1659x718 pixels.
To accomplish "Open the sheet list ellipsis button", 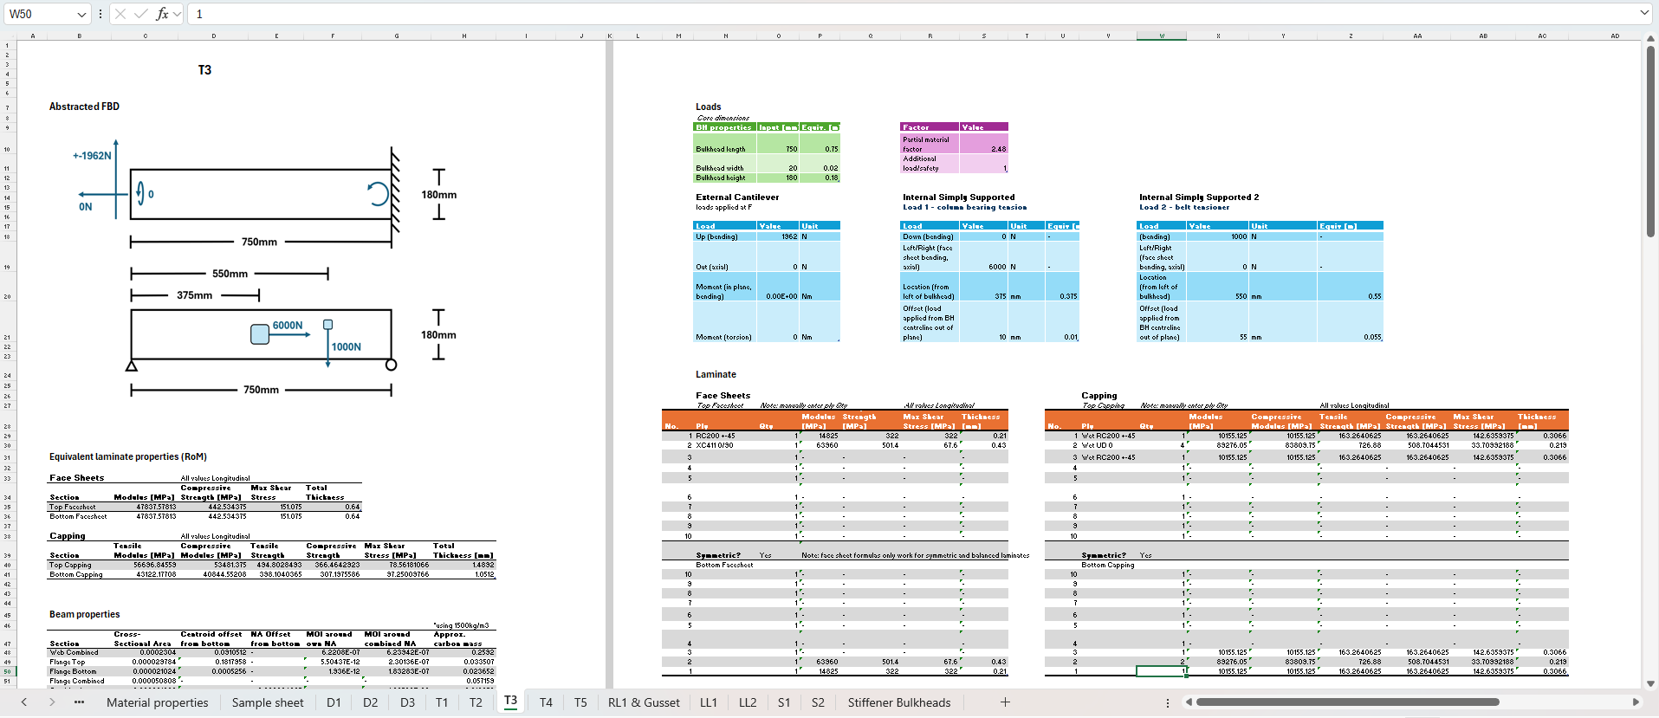I will click(79, 702).
